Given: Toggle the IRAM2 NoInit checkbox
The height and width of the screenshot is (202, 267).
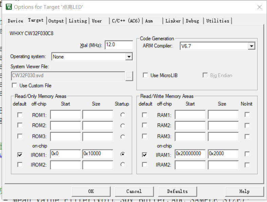Looking at the screenshot, I should pos(247,165).
